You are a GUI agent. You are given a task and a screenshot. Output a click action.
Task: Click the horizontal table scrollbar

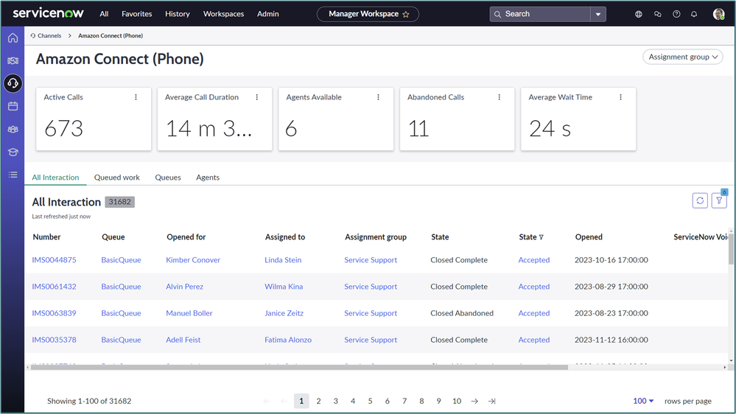(x=299, y=367)
